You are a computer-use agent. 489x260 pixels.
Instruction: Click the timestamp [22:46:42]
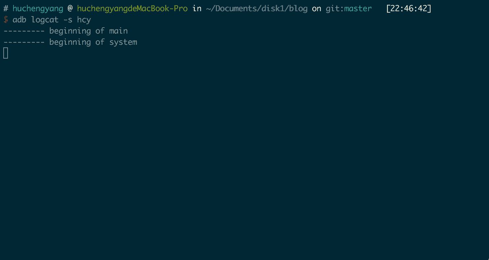[408, 9]
